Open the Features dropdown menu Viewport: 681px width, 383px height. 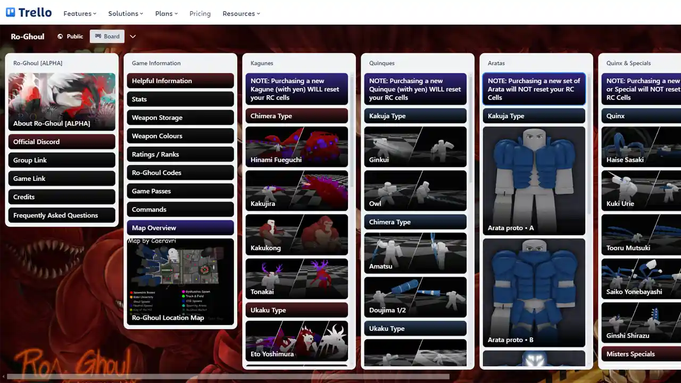(x=80, y=13)
